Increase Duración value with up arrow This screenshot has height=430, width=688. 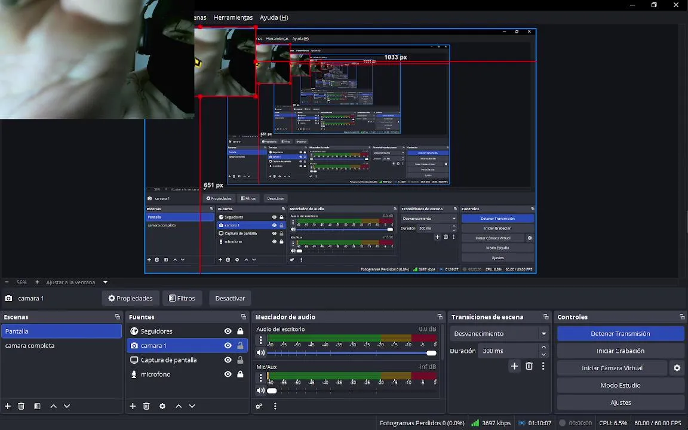(544, 347)
